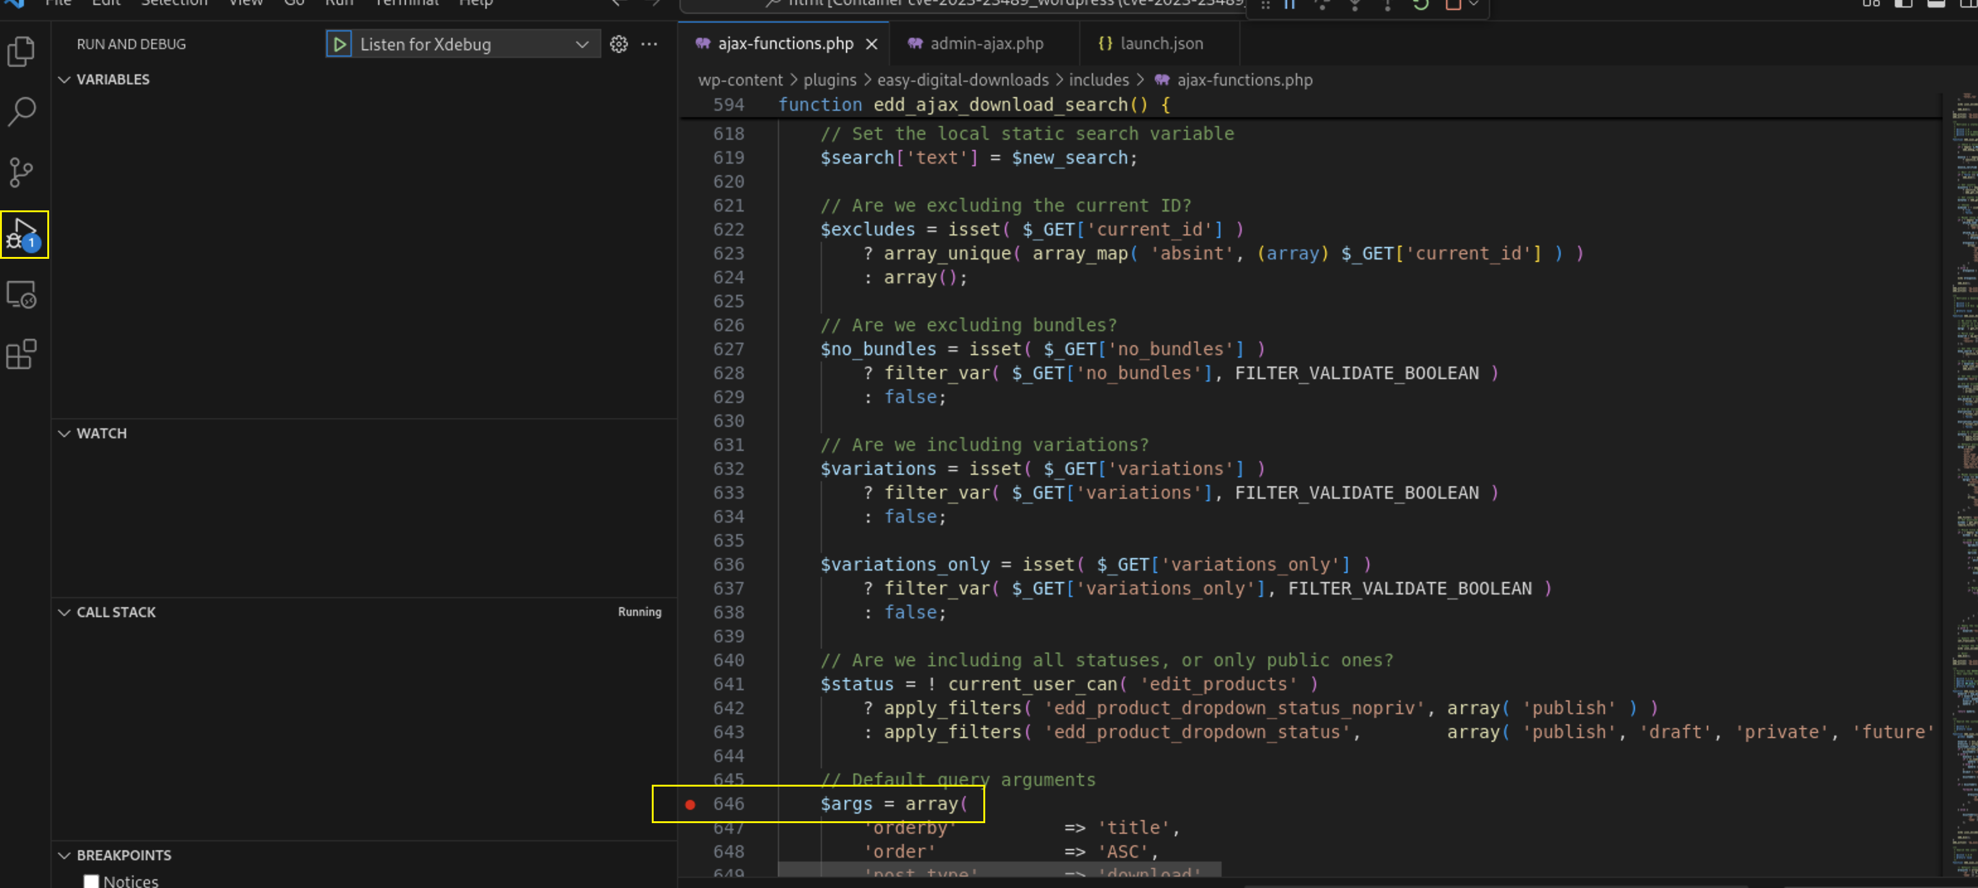Open Run and Debug more actions menu

tap(649, 45)
